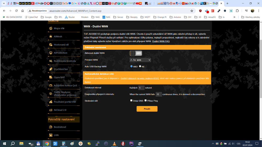Viewport: 262px width, 147px height.
Task: Open the Arduino bookmarks folder
Action: (175, 17)
